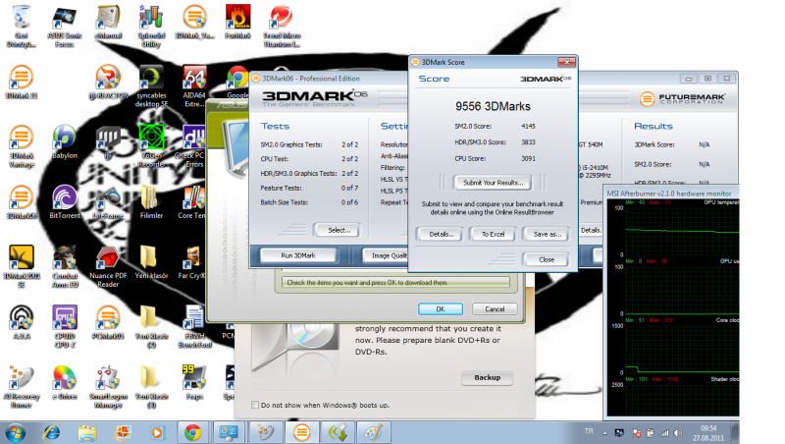Screen dimensions: 785x444
Task: Show hidden system tray icons
Action: coord(604,433)
